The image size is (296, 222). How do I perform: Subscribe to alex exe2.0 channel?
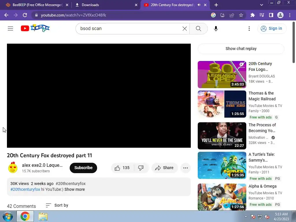tap(83, 168)
